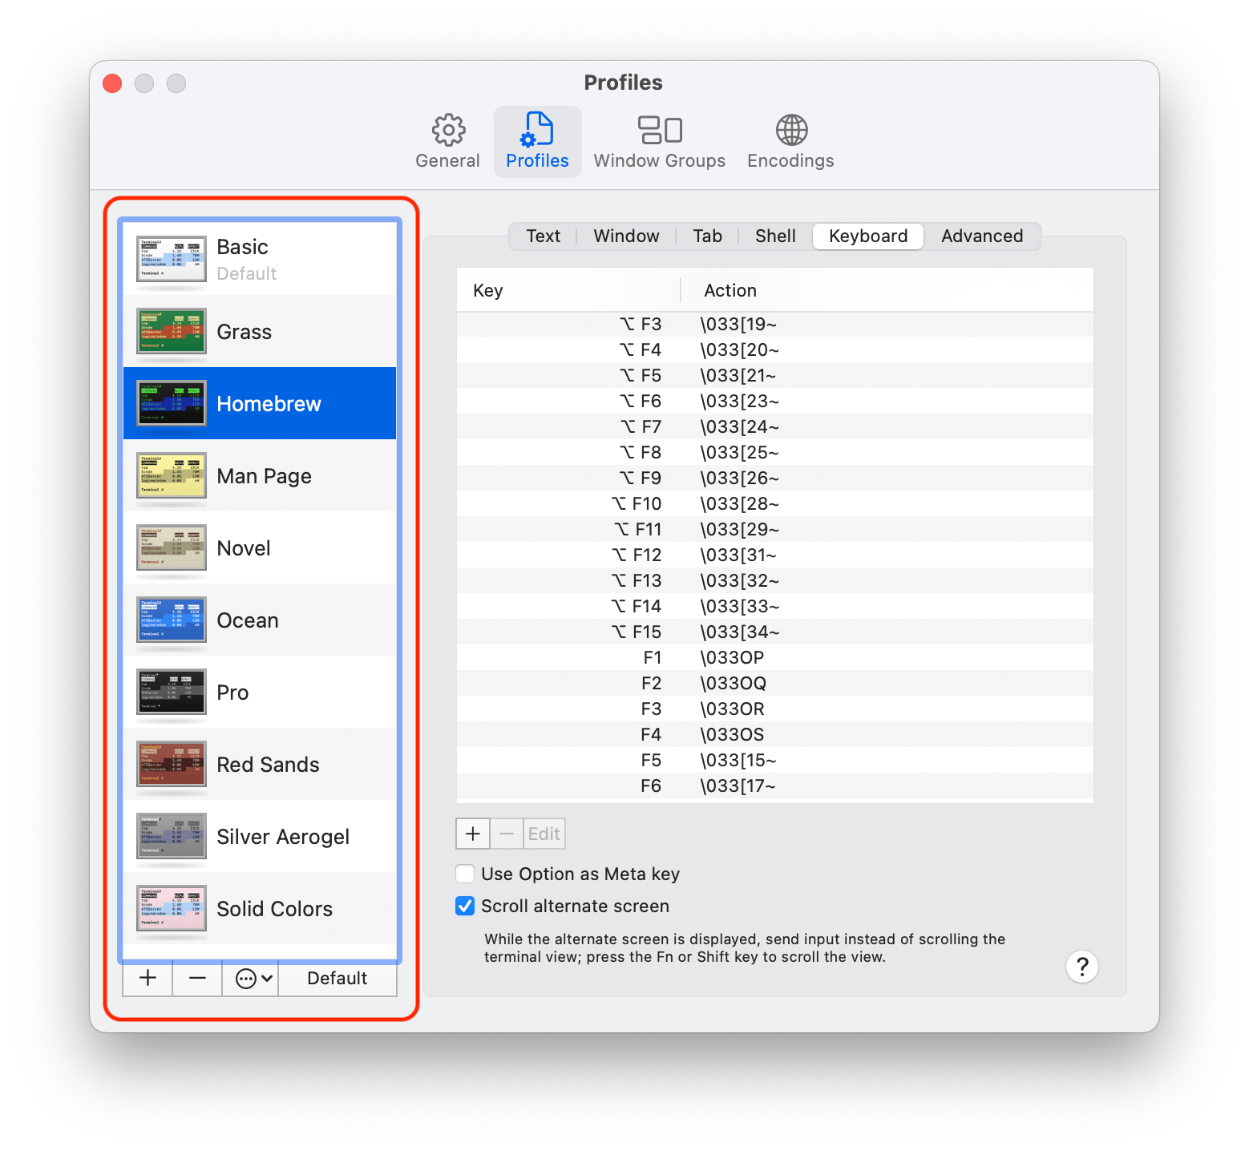Select the Novel profile name

(x=244, y=548)
